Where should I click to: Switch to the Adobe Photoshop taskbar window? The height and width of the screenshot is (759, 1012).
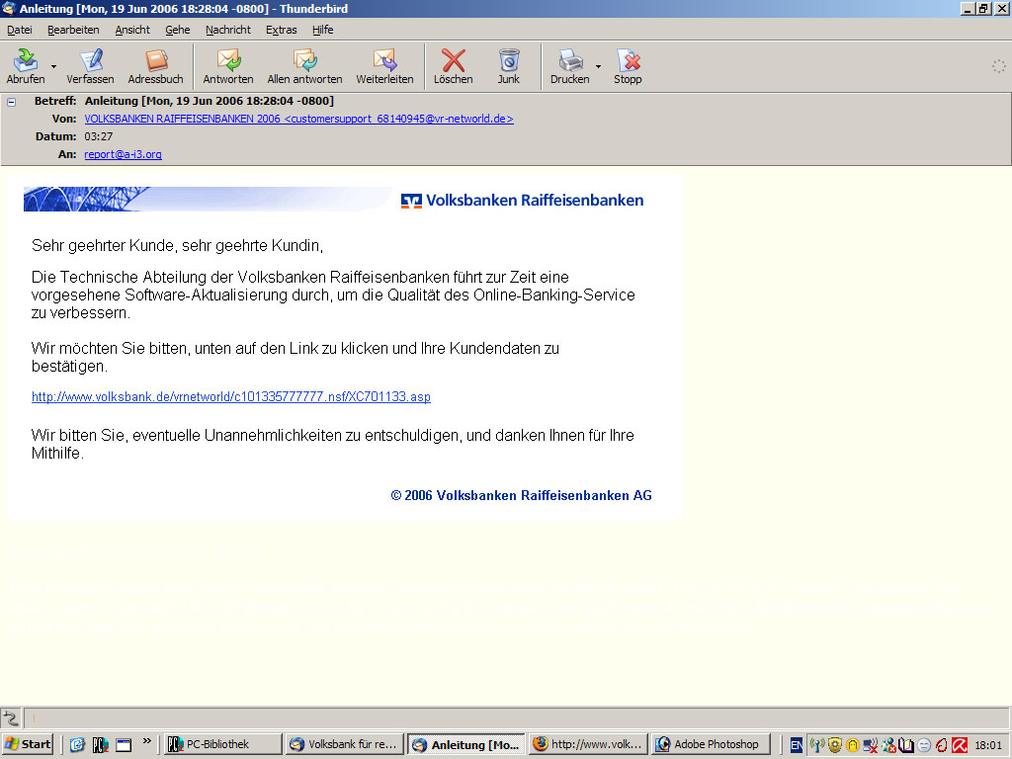(710, 744)
